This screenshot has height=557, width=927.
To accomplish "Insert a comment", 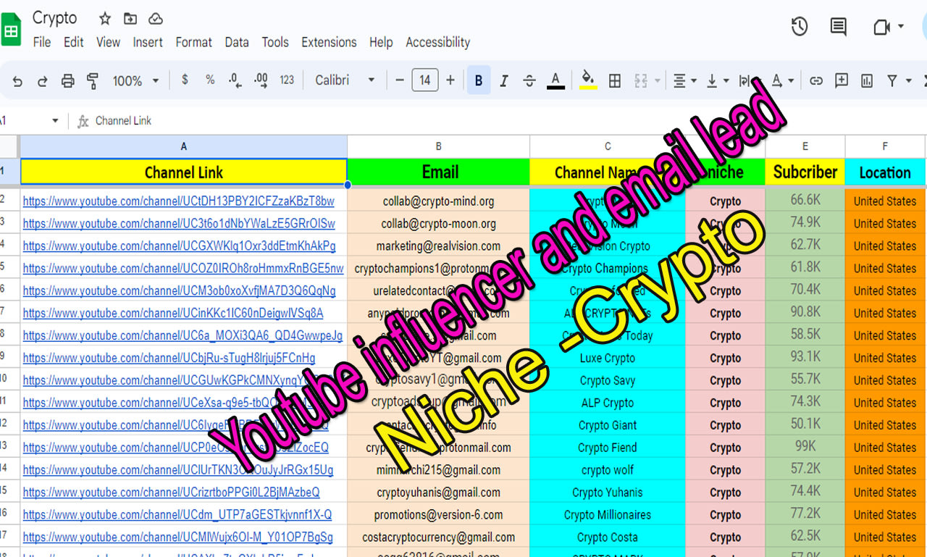I will (841, 80).
